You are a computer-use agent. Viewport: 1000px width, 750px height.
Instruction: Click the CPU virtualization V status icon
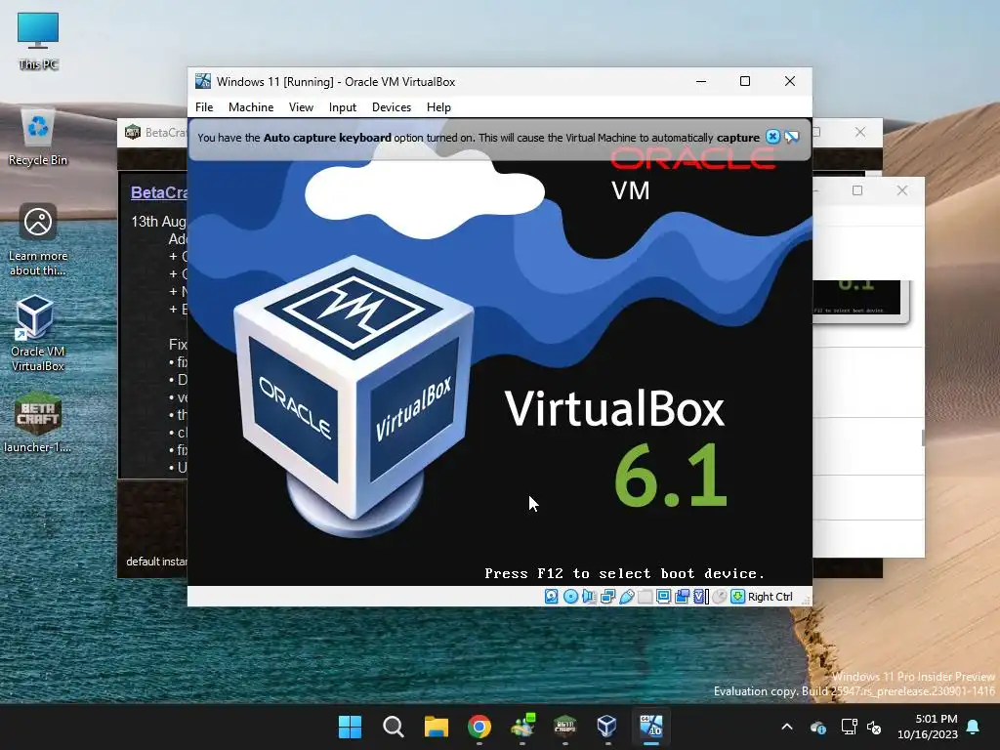click(x=701, y=597)
